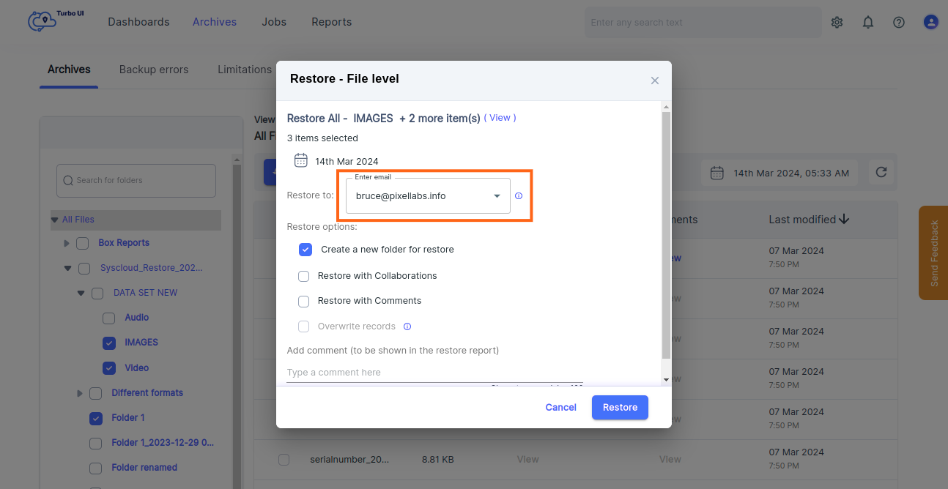Collapse the DATA SET NEW folder
The height and width of the screenshot is (489, 948).
point(81,293)
